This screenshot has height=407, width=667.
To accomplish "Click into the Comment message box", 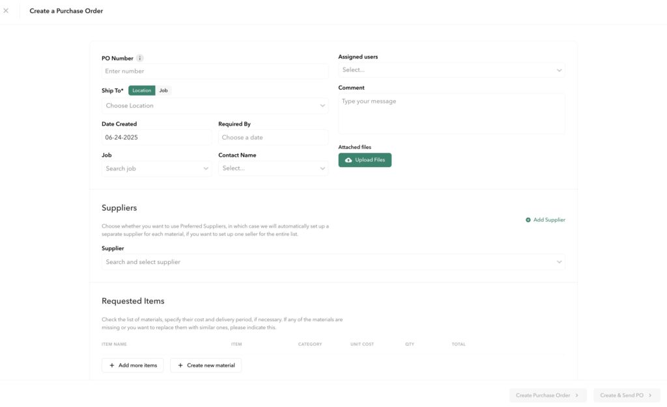I will point(452,114).
